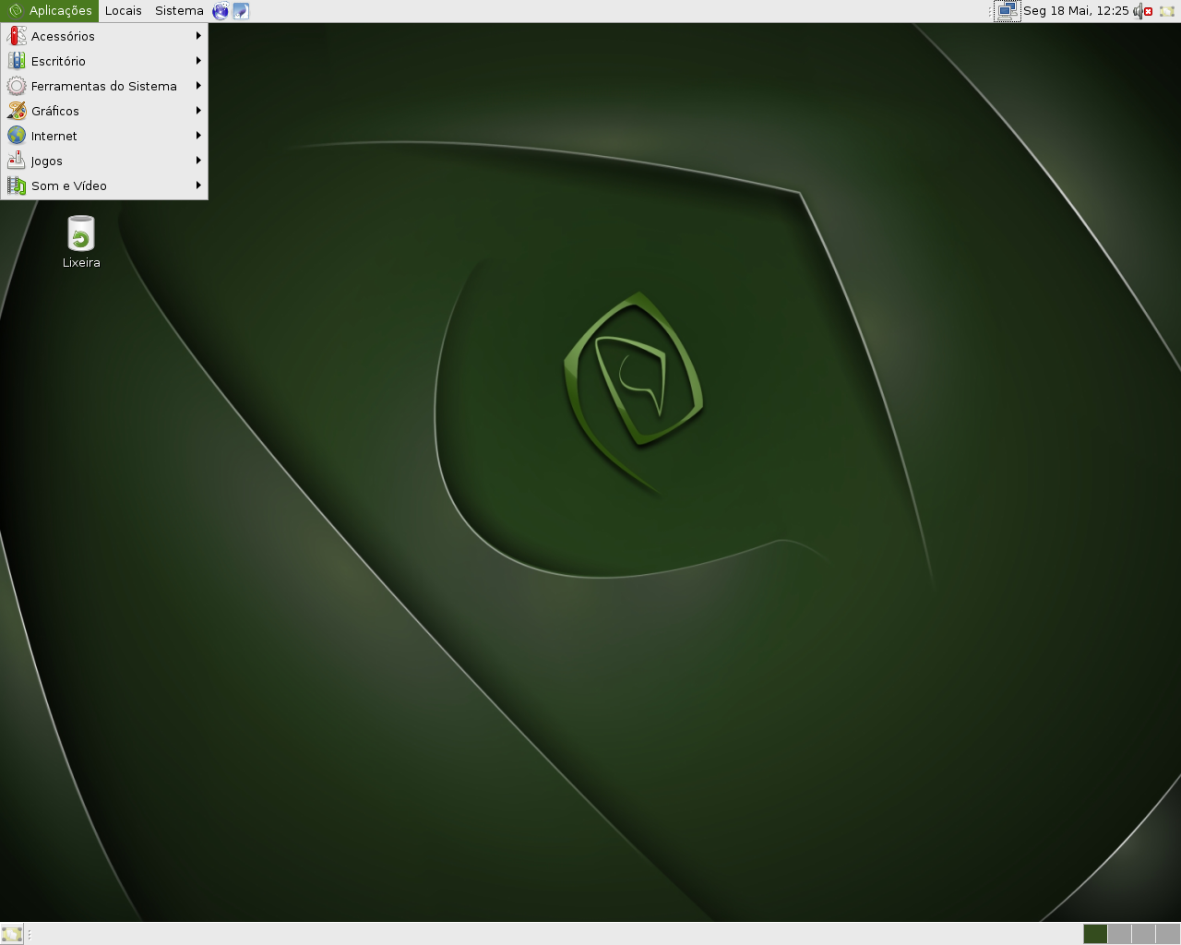Viewport: 1181px width, 945px height.
Task: Open the Gráficos submenu
Action: point(104,111)
